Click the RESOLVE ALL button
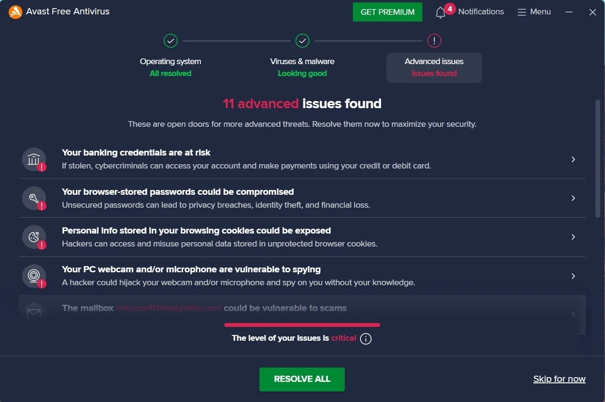The height and width of the screenshot is (402, 605). point(302,379)
